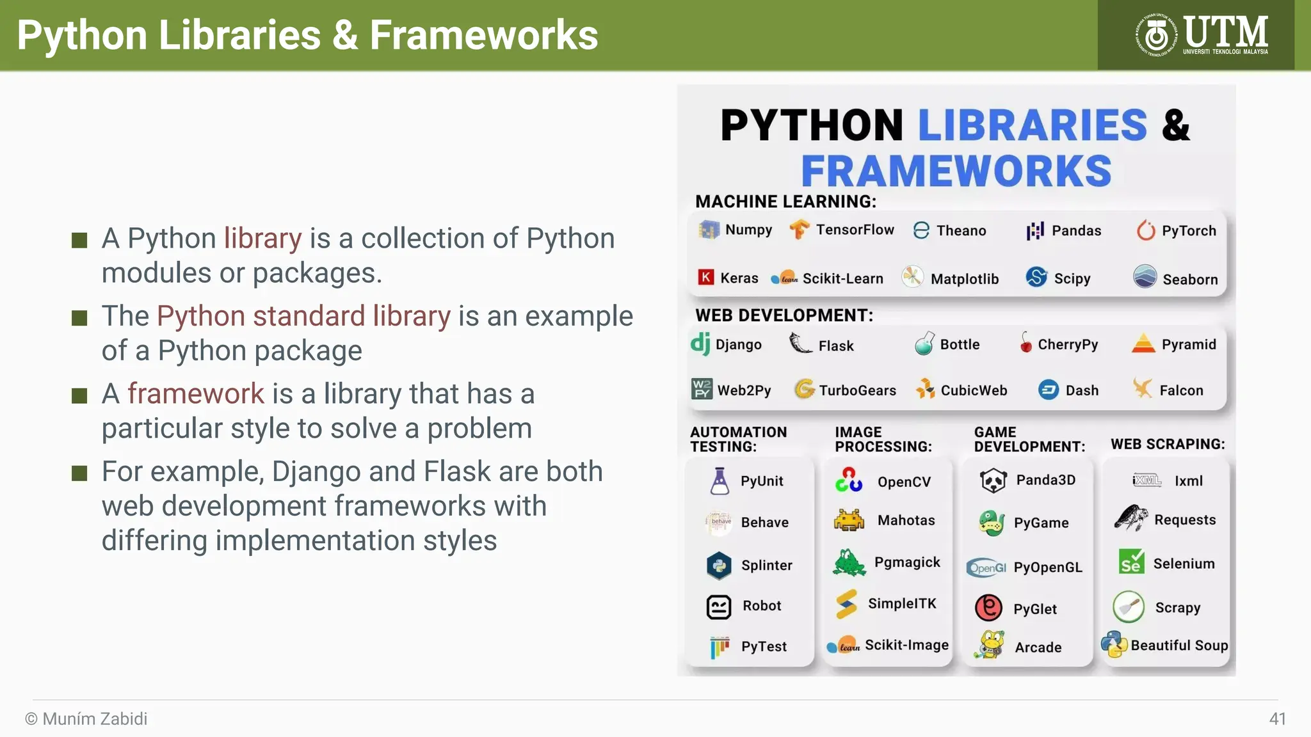The width and height of the screenshot is (1311, 737).
Task: Click the Beautiful Soup python icon
Action: (1114, 644)
